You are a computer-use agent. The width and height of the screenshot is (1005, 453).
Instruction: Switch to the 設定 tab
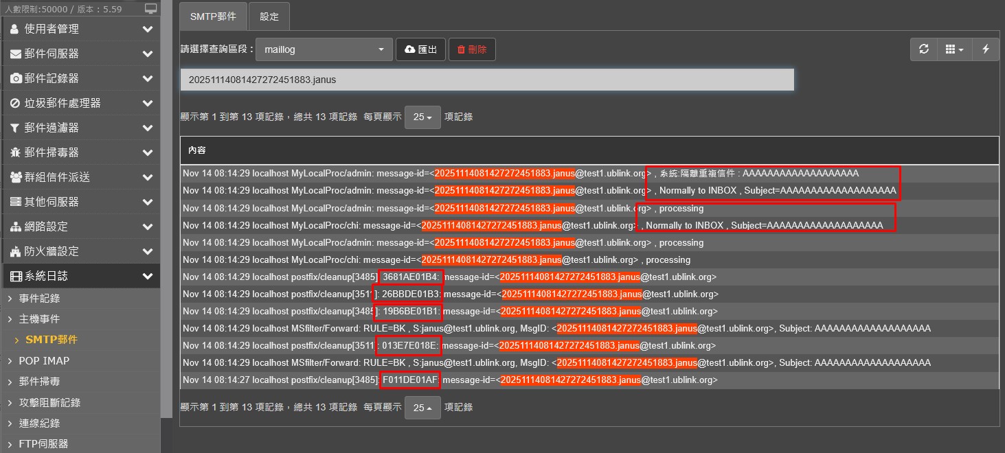[269, 16]
